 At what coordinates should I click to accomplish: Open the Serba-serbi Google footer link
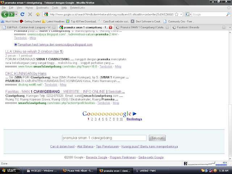151,157
